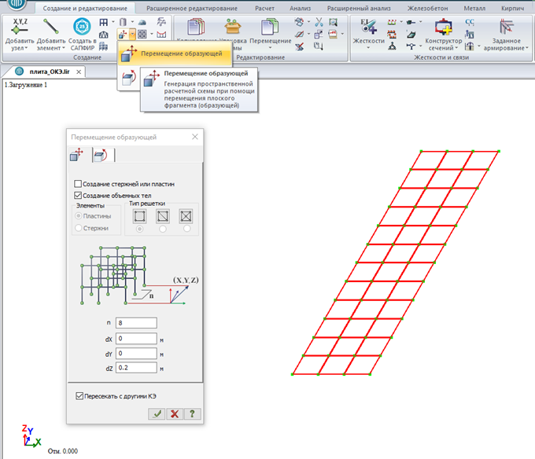This screenshot has width=535, height=459.
Task: Select radio under crossed-diagonal lattice type
Action: tap(186, 229)
